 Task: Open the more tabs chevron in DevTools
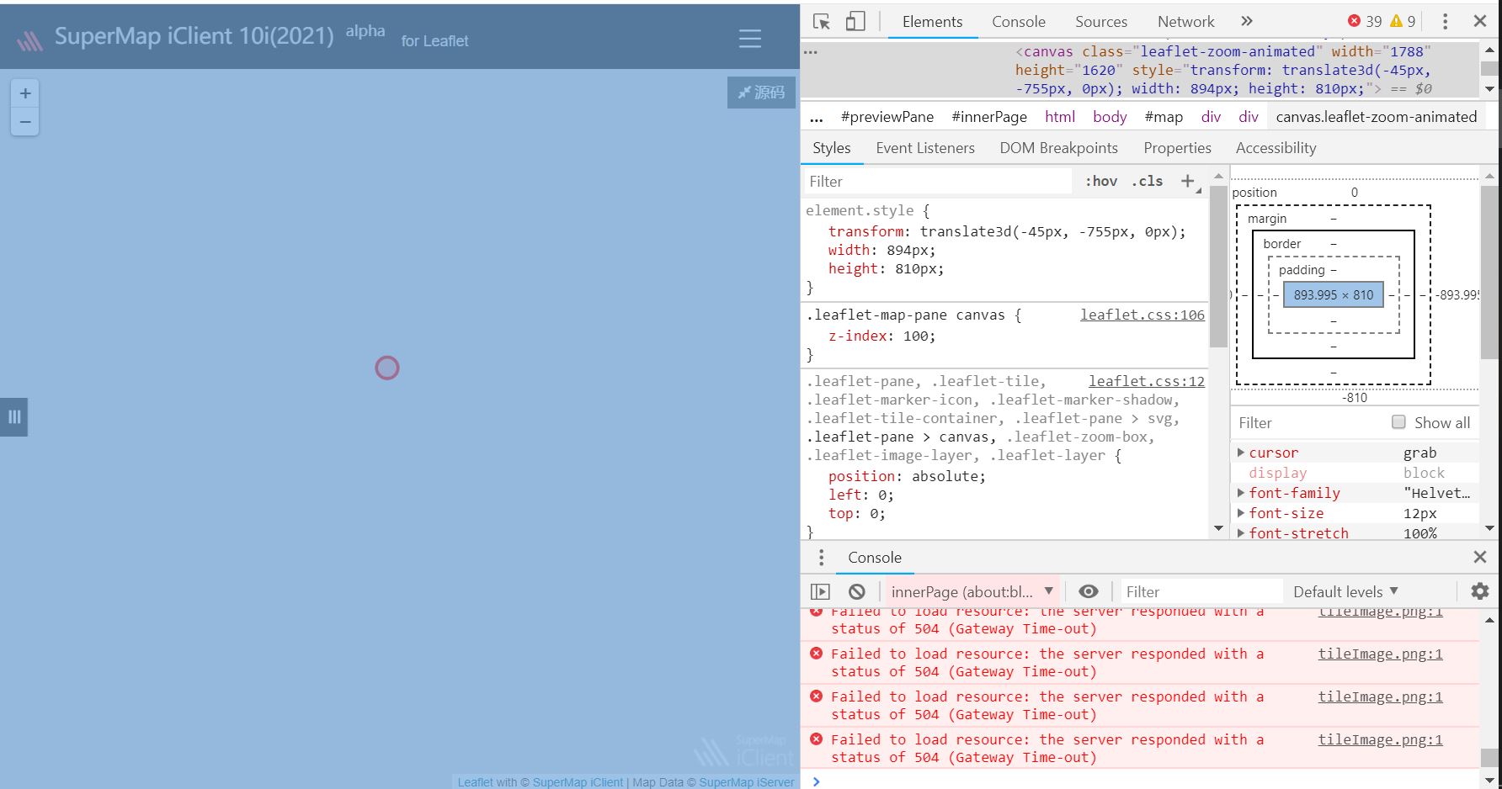pyautogui.click(x=1247, y=21)
